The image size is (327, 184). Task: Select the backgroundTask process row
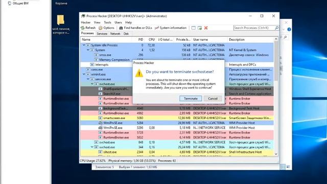click(x=177, y=108)
